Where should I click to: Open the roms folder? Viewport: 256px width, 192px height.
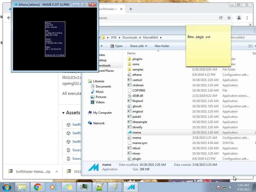pos(136,64)
